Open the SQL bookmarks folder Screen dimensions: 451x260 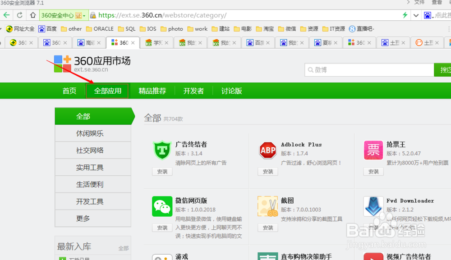127,29
